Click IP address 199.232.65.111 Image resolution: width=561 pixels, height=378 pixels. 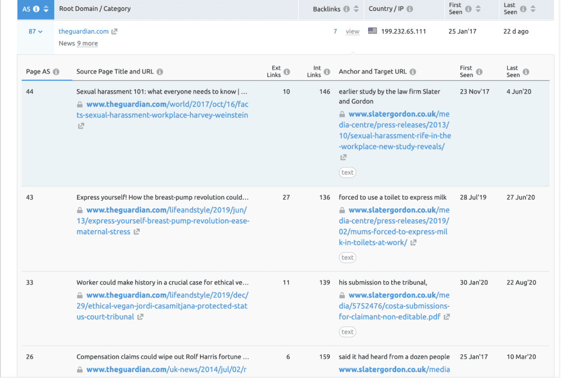pyautogui.click(x=404, y=31)
